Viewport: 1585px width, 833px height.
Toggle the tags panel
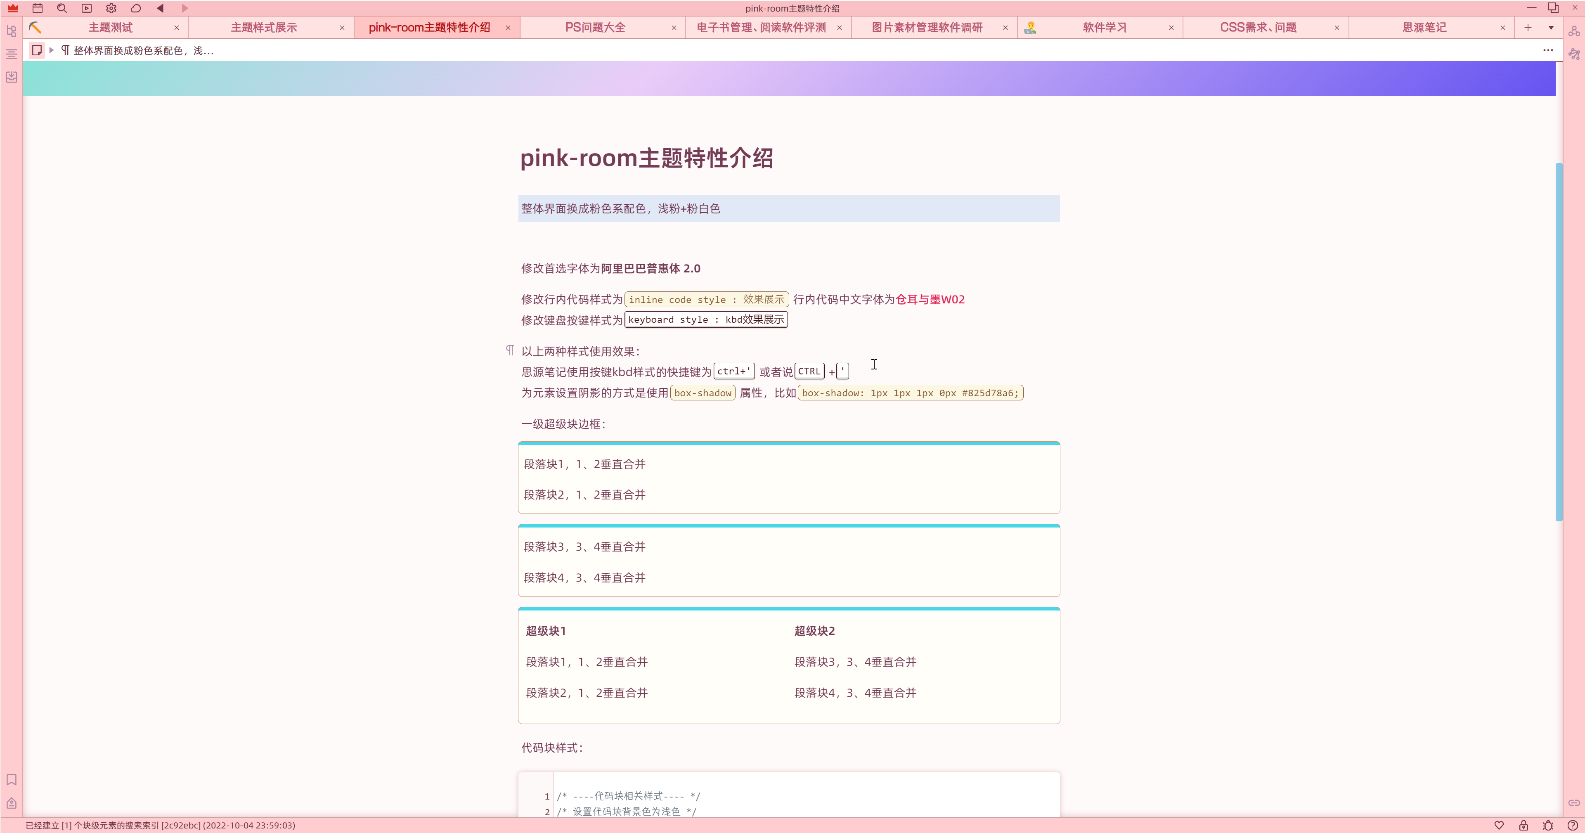point(11,803)
